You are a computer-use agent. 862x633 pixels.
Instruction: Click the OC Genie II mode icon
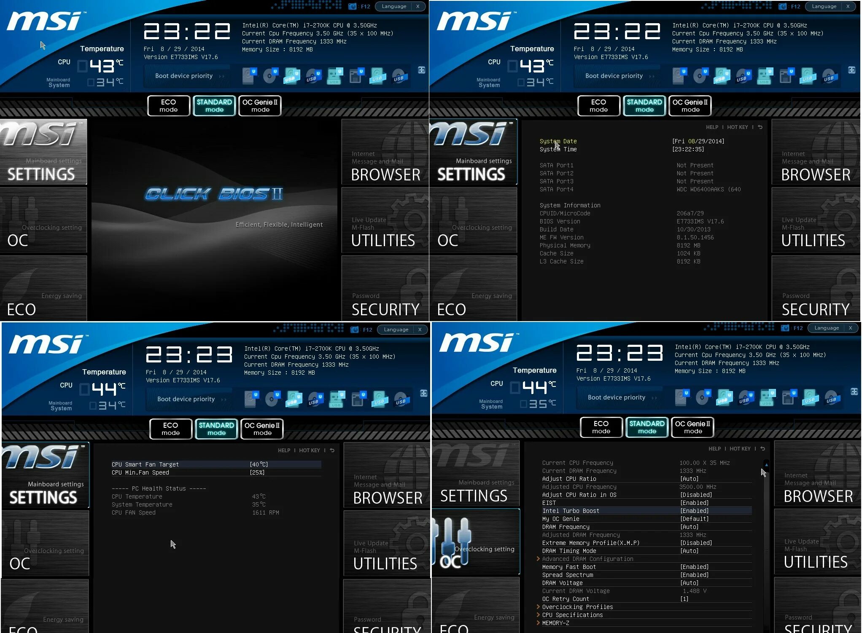tap(261, 105)
